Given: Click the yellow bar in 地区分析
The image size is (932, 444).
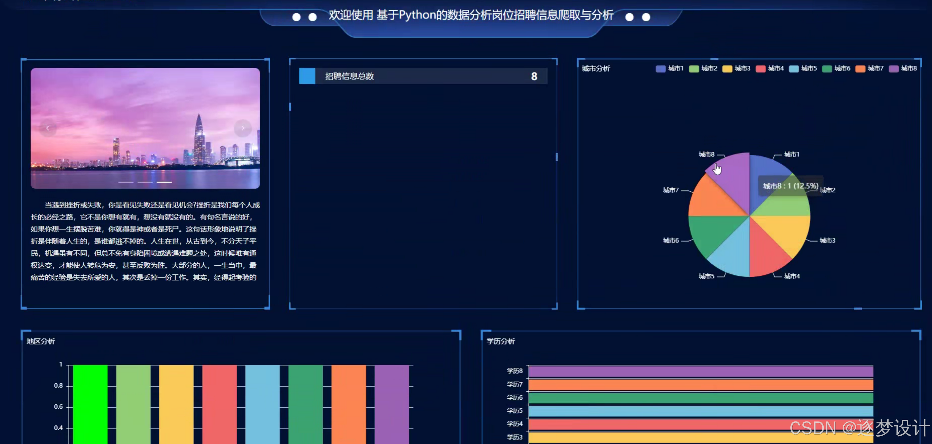Looking at the screenshot, I should [176, 404].
